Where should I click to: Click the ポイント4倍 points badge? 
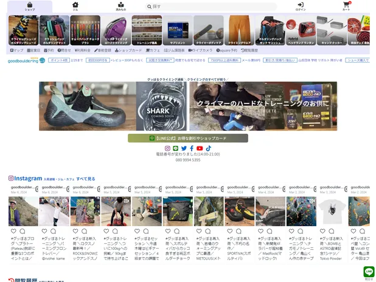tap(59, 60)
